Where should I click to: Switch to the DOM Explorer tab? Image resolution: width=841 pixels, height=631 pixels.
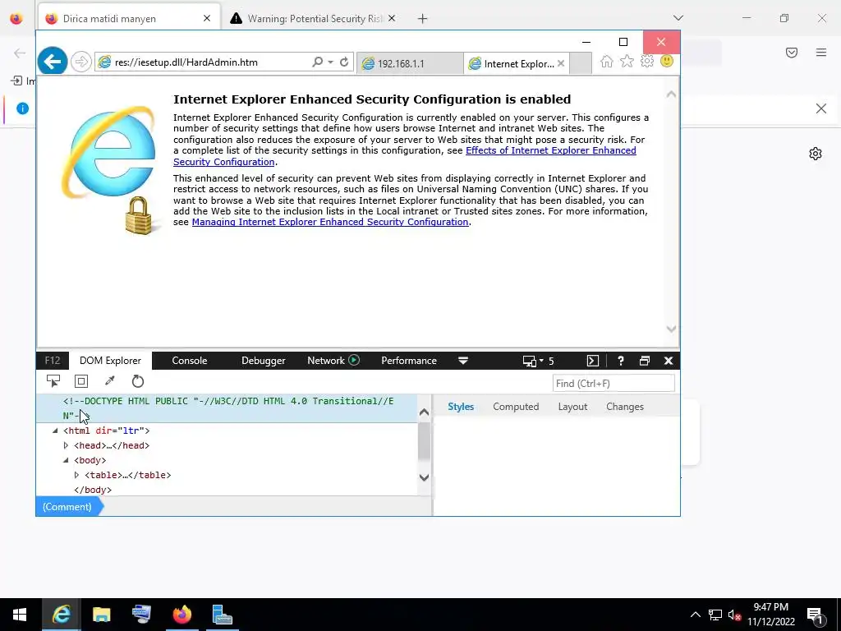coord(110,361)
